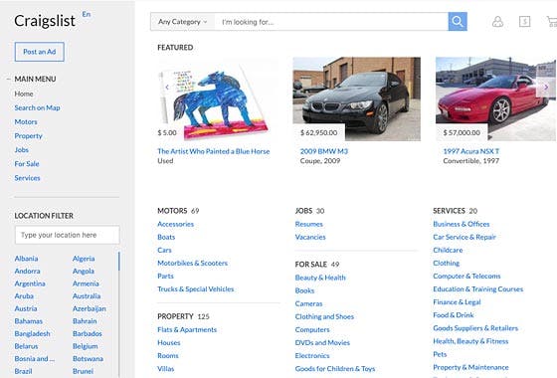
Task: Open the dollar sign listings icon
Action: coord(525,22)
